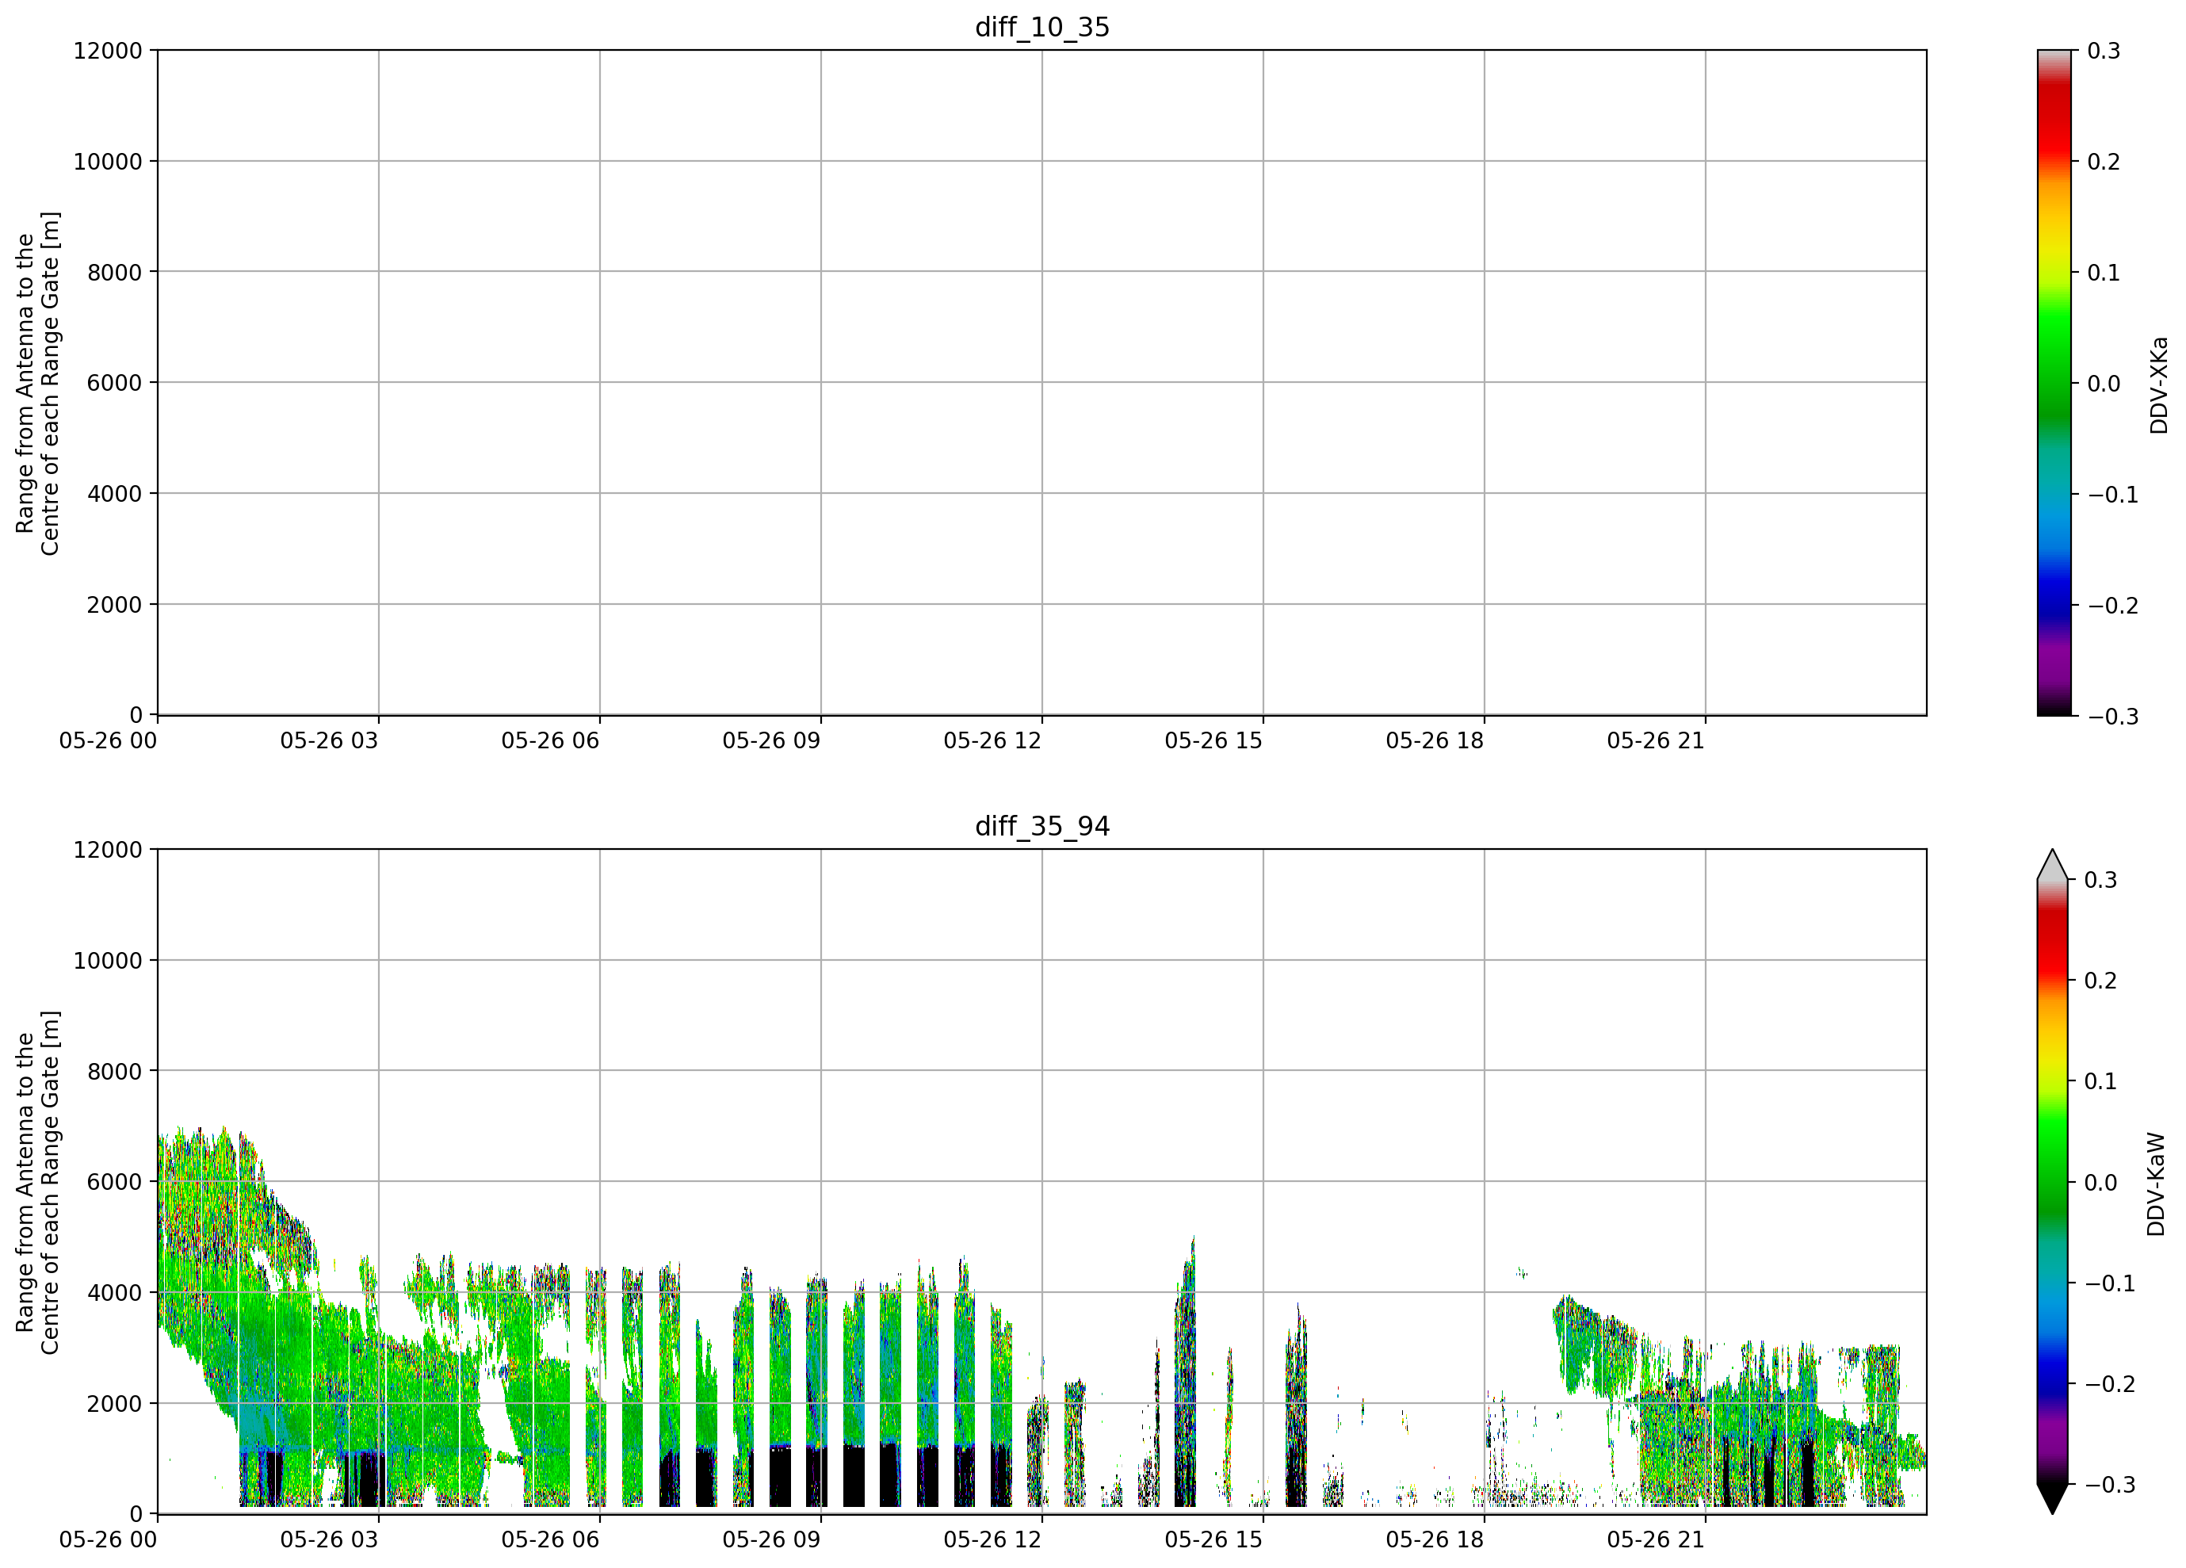Click '05-26 12' under diff_35_94 plot

point(993,1539)
